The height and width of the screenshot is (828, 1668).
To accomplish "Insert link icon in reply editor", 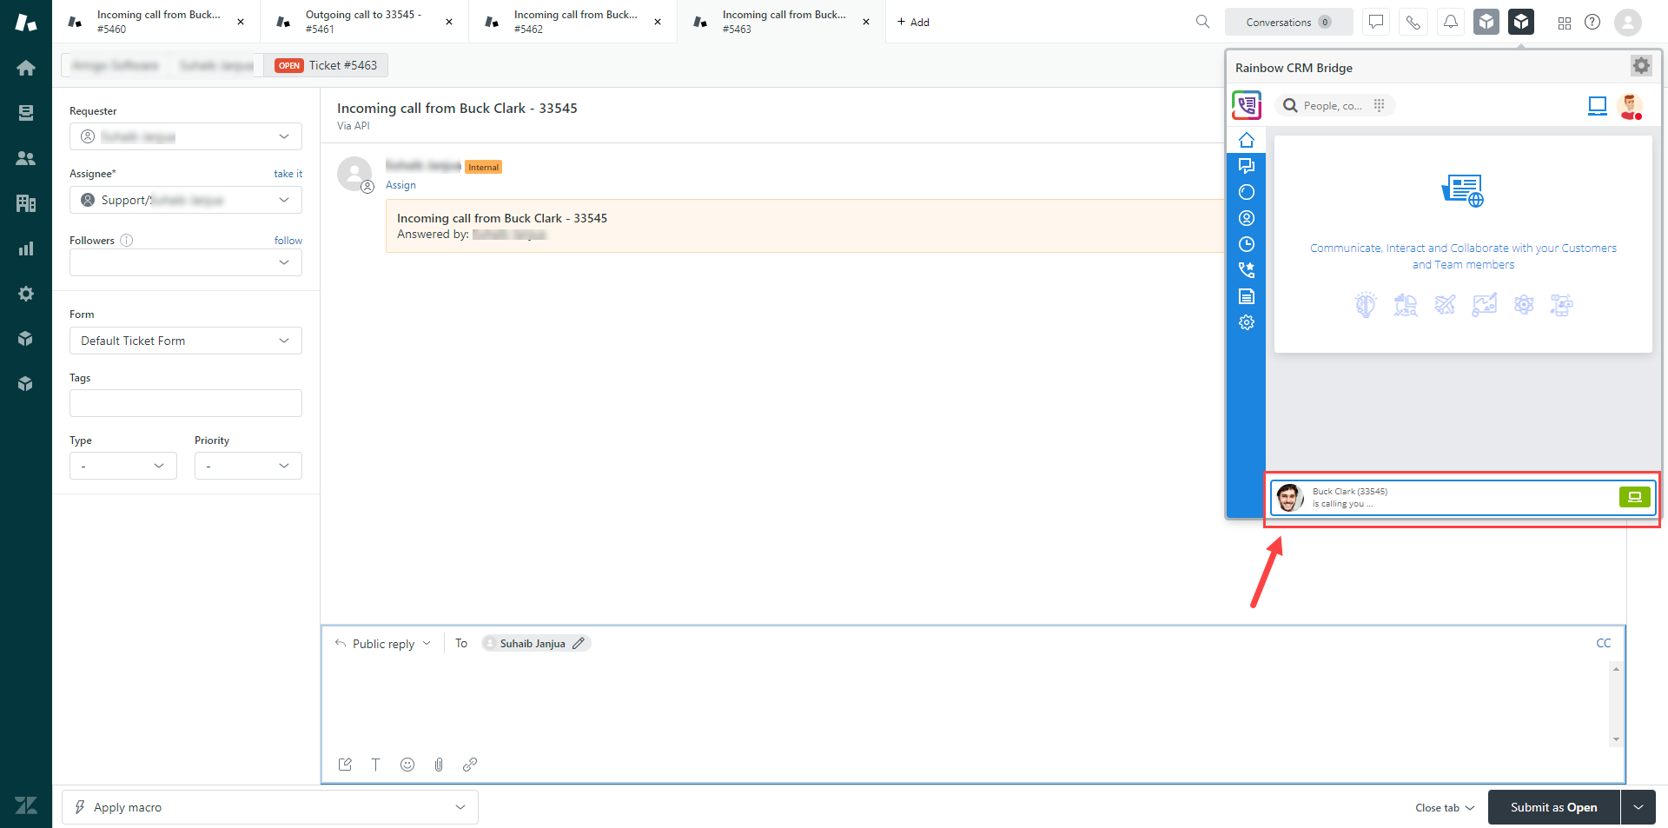I will coord(470,765).
